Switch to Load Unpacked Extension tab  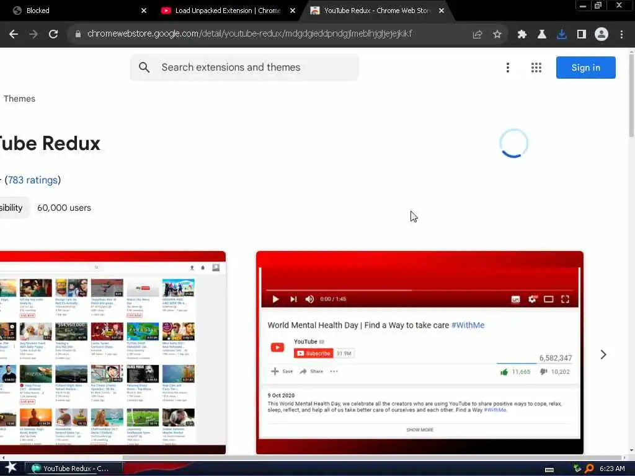coord(228,11)
